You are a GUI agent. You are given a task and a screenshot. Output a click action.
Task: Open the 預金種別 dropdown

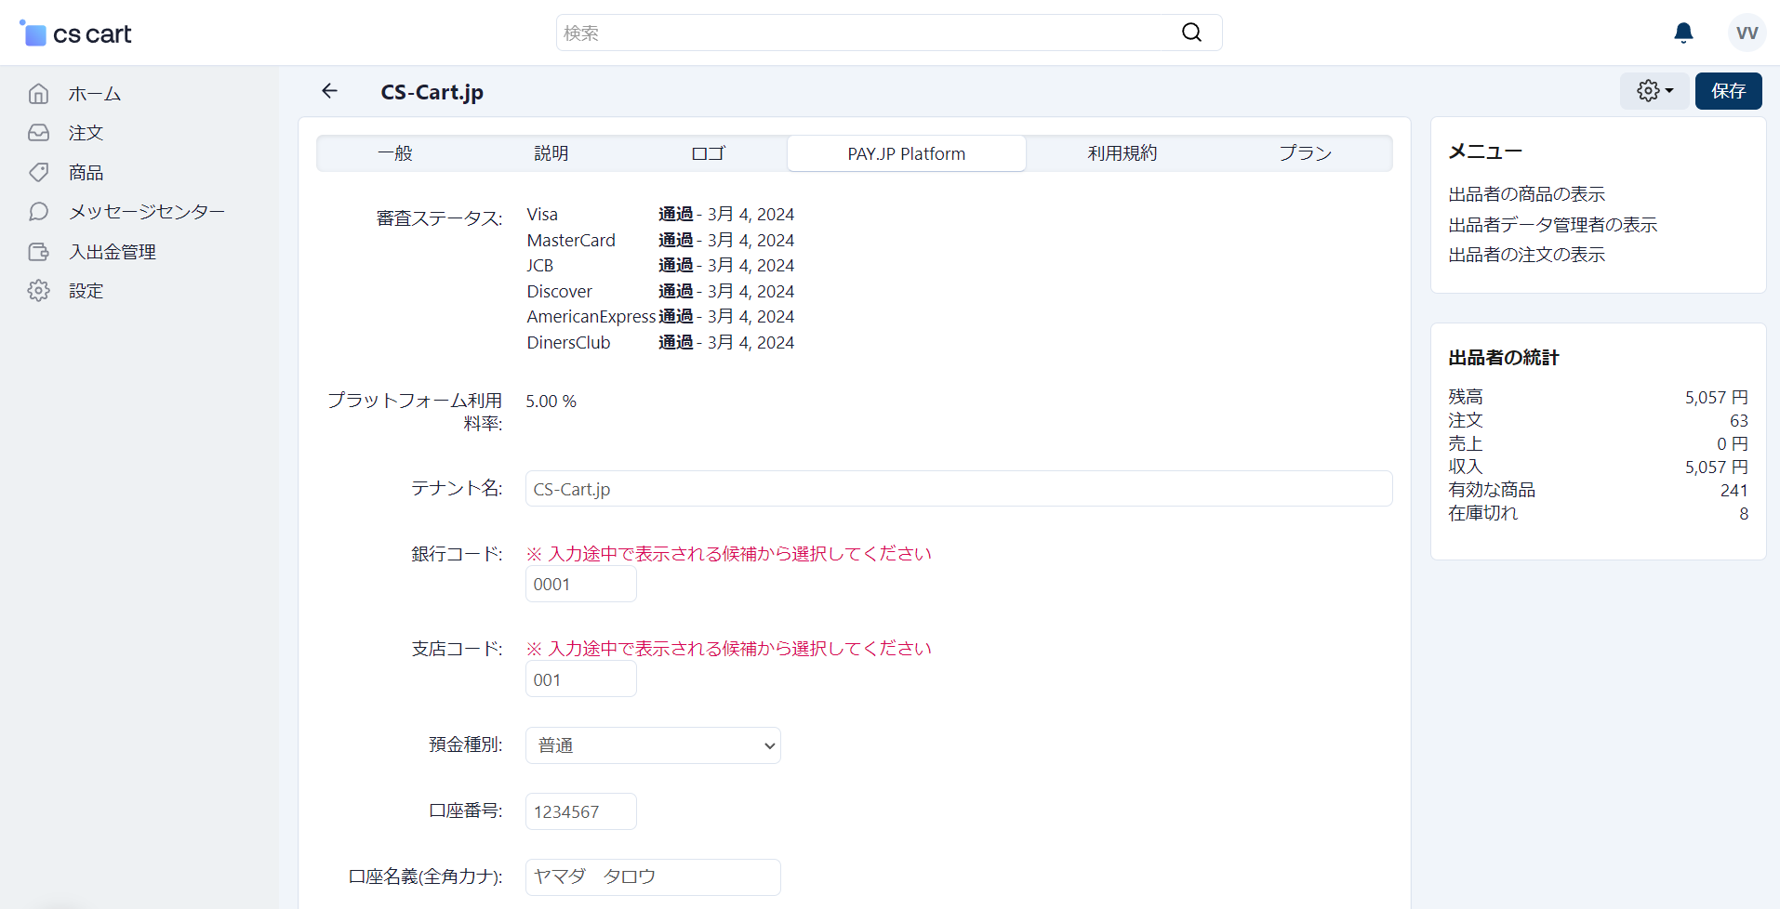(653, 745)
